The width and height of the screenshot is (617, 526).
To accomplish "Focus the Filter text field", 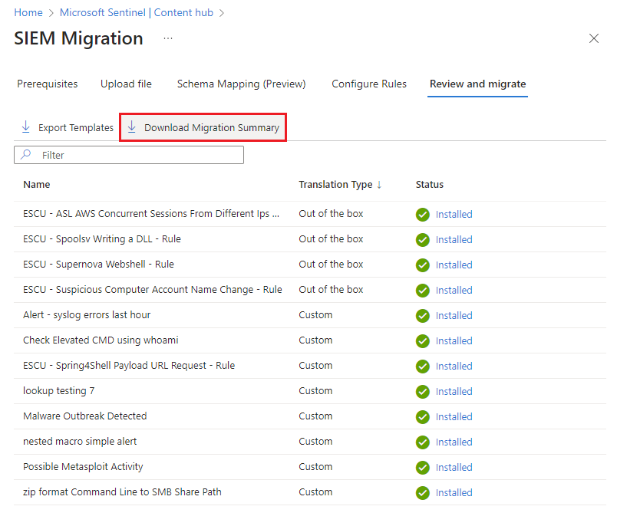I will tap(129, 155).
